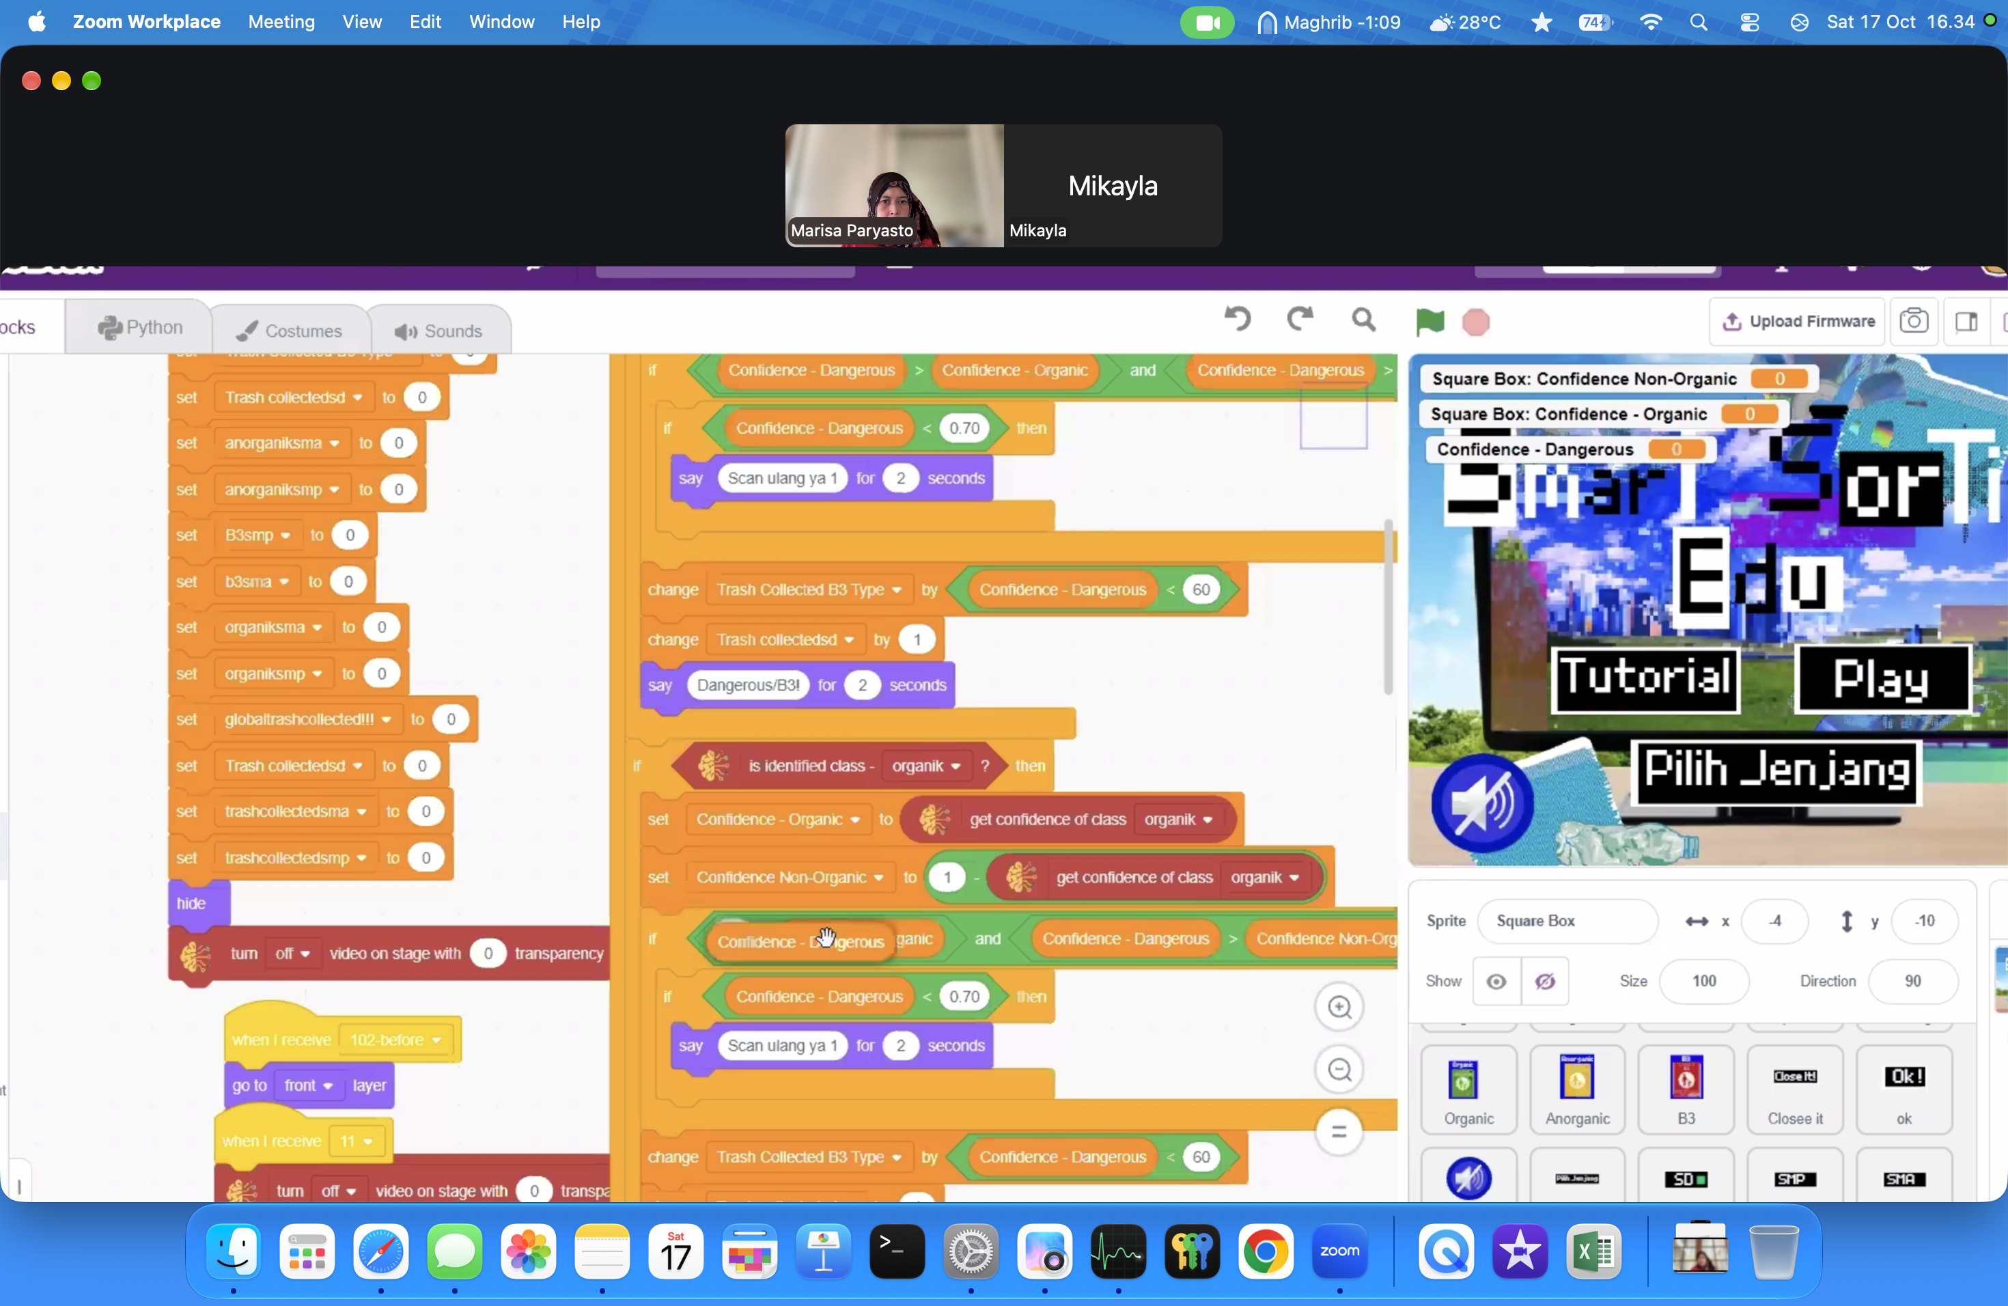Select the B3 sprite thumbnail
The image size is (2008, 1306).
[1686, 1089]
